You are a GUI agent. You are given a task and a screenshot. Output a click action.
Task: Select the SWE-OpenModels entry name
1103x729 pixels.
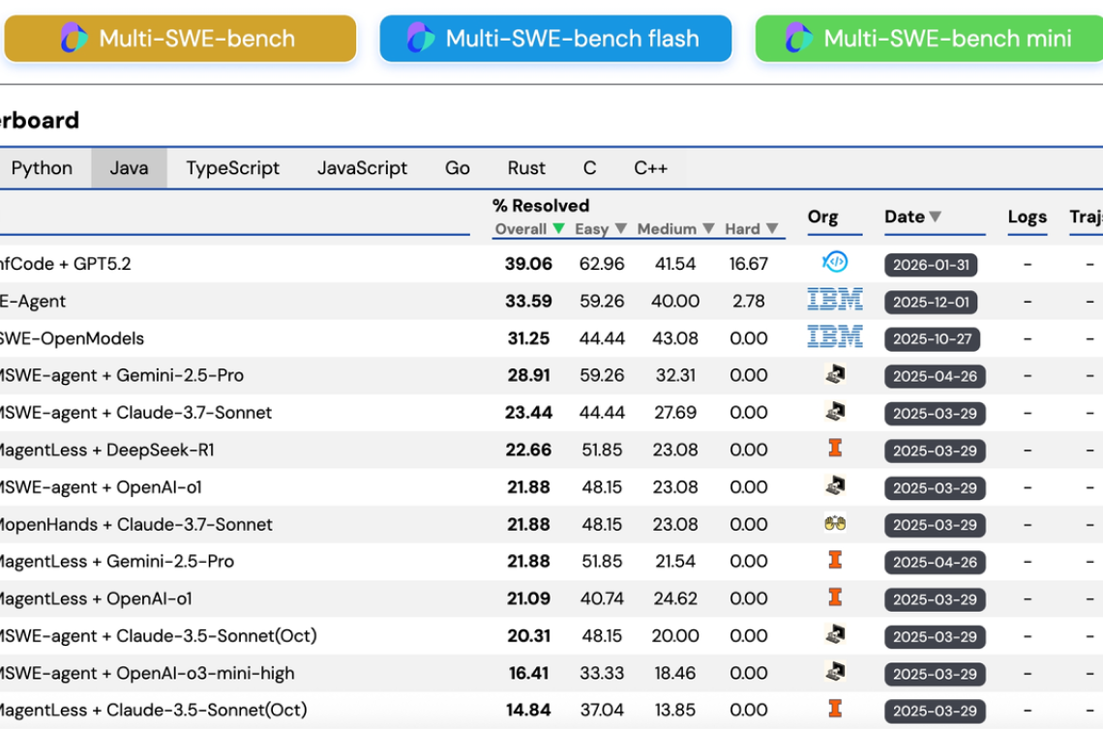72,338
